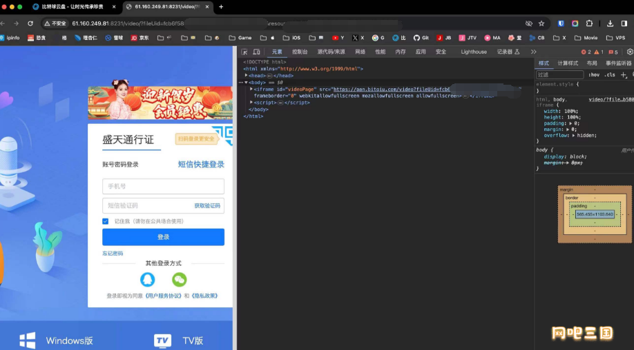Switch to the 源代码/来源 sources tab
The height and width of the screenshot is (350, 634).
pyautogui.click(x=331, y=52)
